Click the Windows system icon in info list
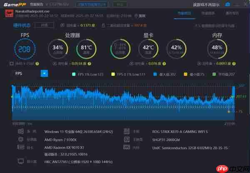Screen dimensions: 250x173 point(20,131)
